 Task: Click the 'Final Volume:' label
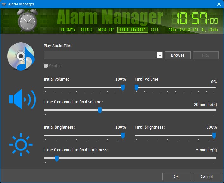point(147,79)
